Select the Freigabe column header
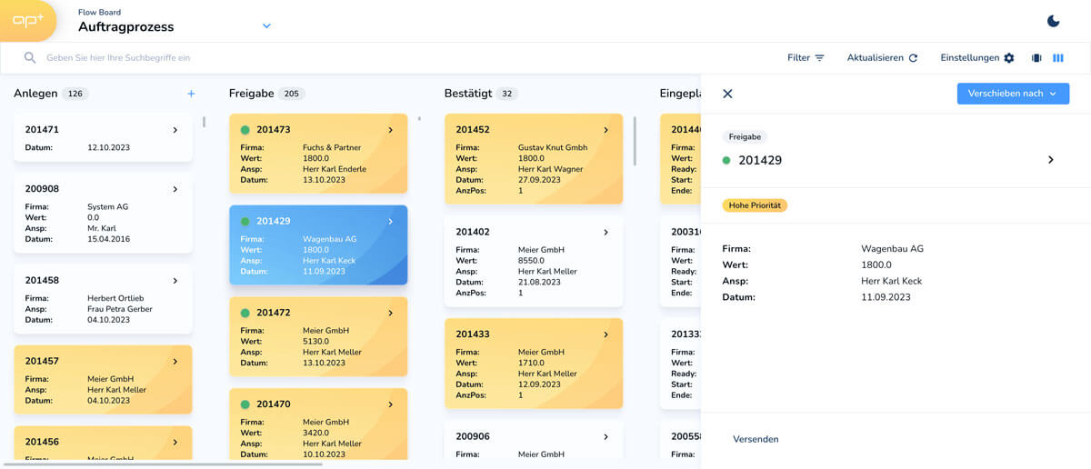Viewport: 1091px width, 469px height. pyautogui.click(x=251, y=94)
